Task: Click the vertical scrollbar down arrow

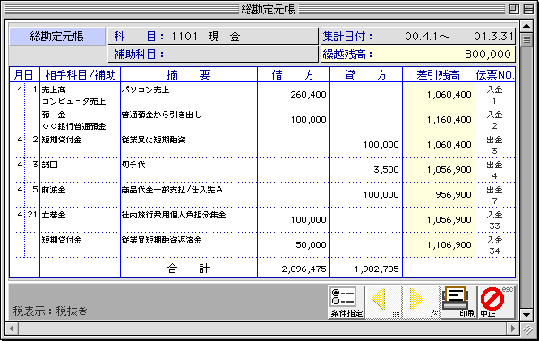Action: [x=526, y=314]
